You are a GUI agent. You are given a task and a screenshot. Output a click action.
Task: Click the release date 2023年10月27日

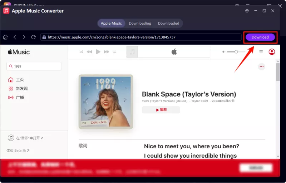[x=223, y=101]
